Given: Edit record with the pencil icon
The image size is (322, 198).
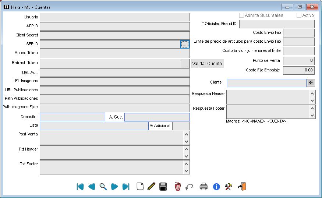Looking at the screenshot, I should point(151,187).
